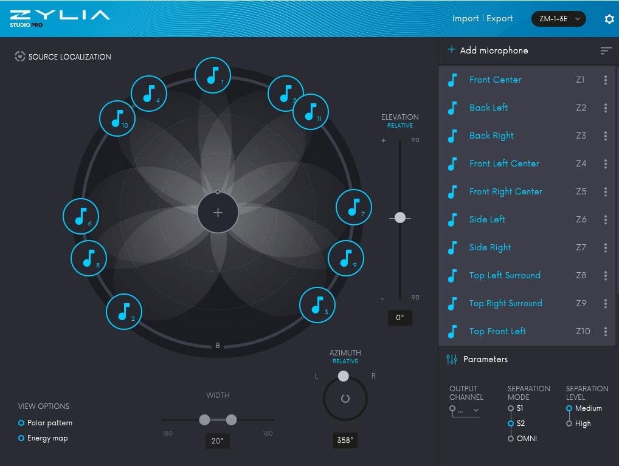This screenshot has height=466, width=619.
Task: Open the three-dot menu for Front Center
Action: [x=605, y=80]
